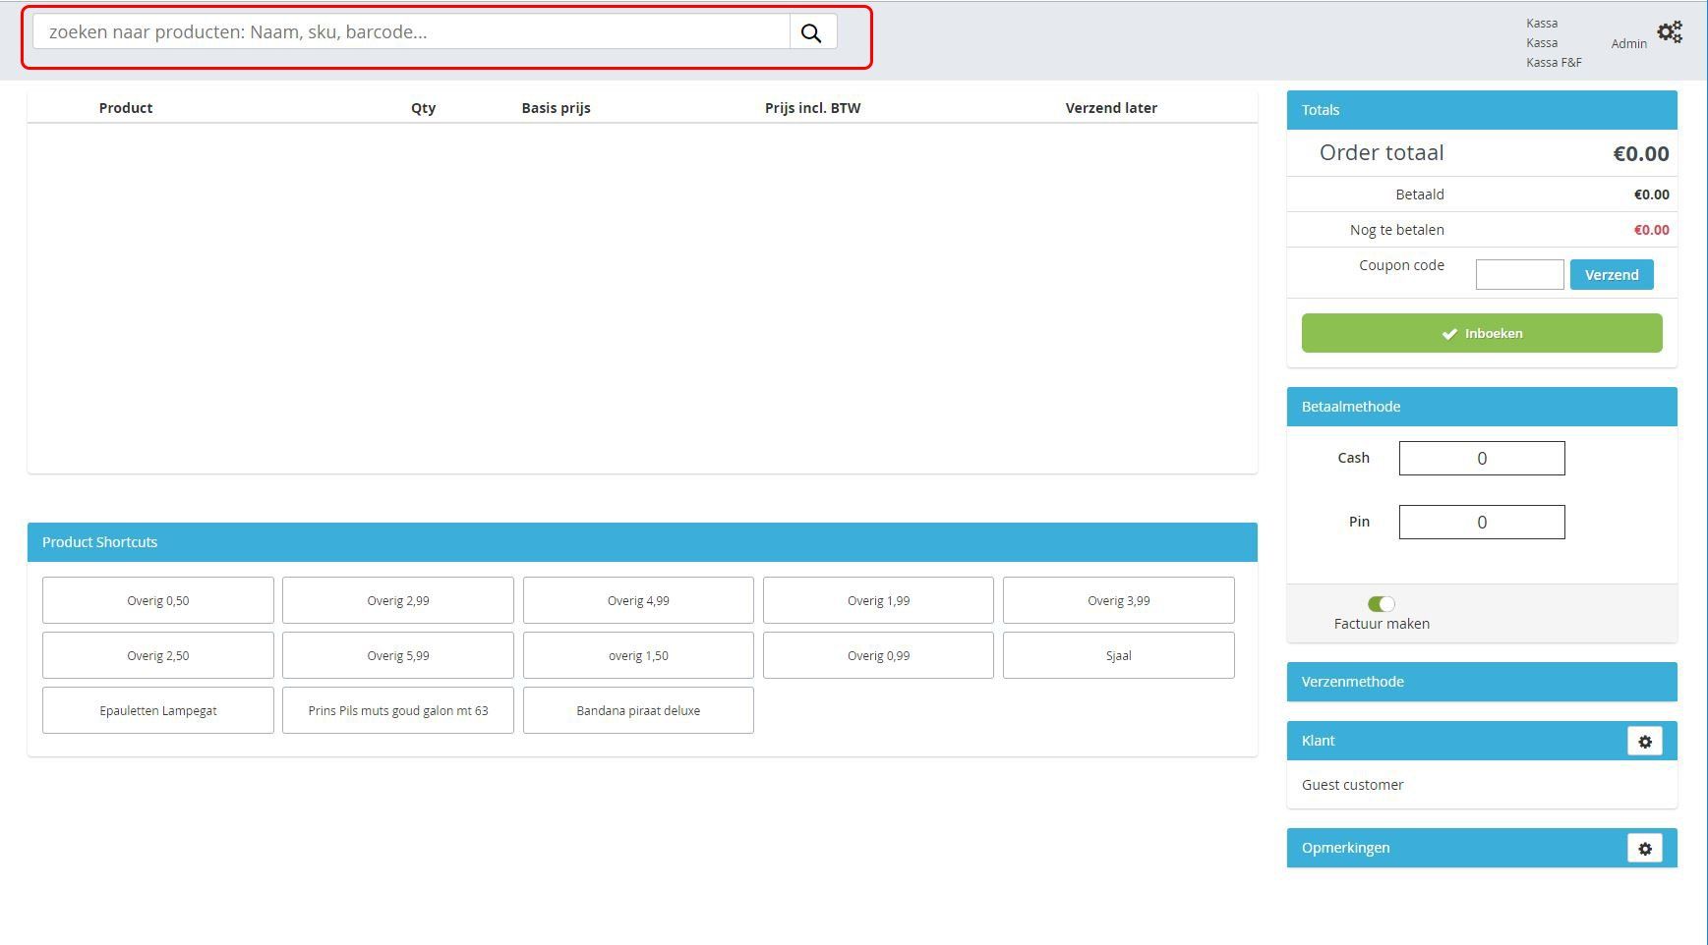The height and width of the screenshot is (945, 1708).
Task: Add shortcut Overig 2,99
Action: point(398,600)
